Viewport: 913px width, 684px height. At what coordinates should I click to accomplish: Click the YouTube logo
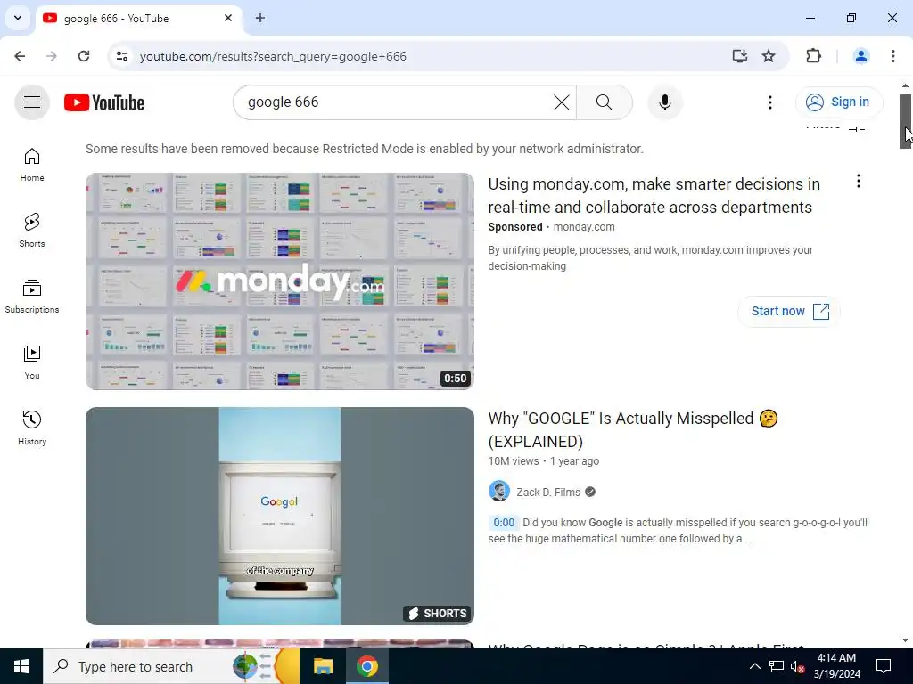tap(104, 102)
